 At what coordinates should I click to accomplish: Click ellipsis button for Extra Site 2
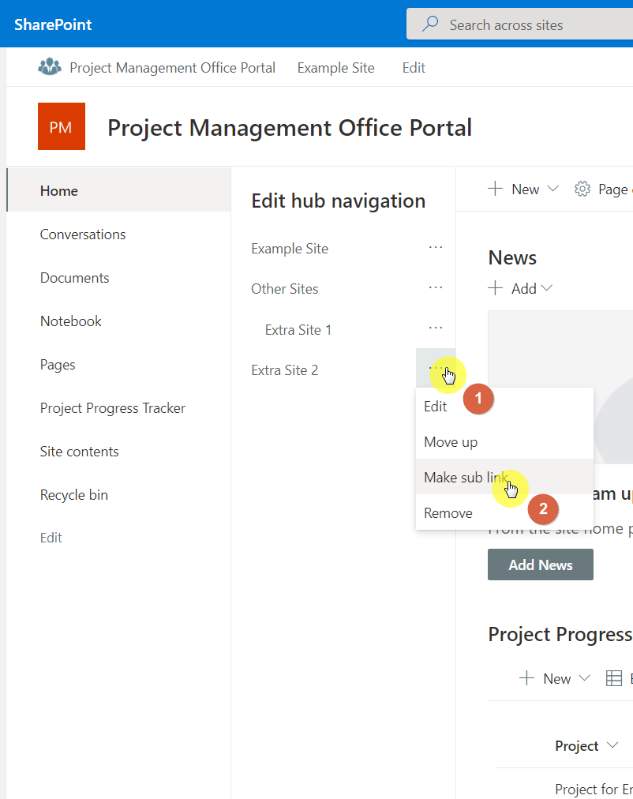[436, 368]
